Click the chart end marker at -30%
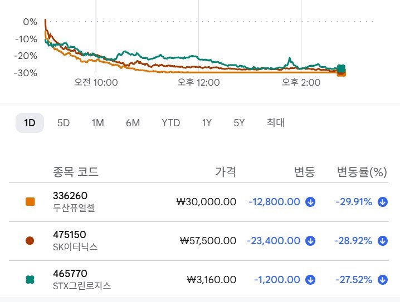 click(342, 73)
